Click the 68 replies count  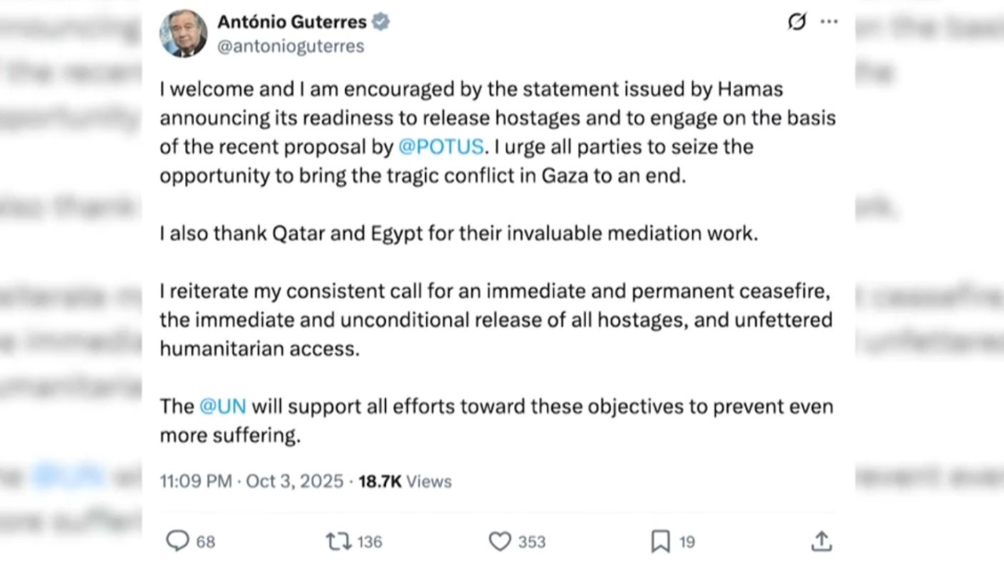coord(206,542)
